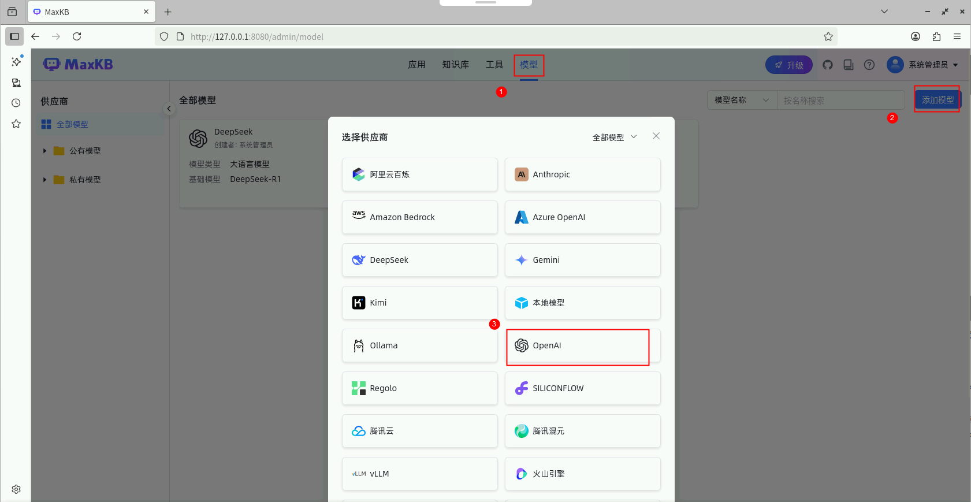
Task: Click the Kimi provider icon
Action: 359,303
